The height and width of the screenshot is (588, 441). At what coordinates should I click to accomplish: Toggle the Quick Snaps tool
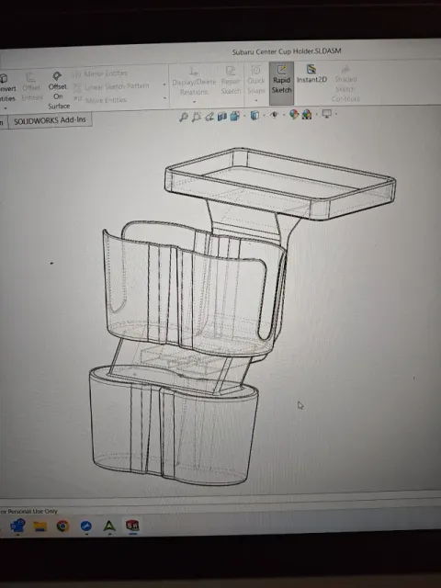click(x=256, y=80)
